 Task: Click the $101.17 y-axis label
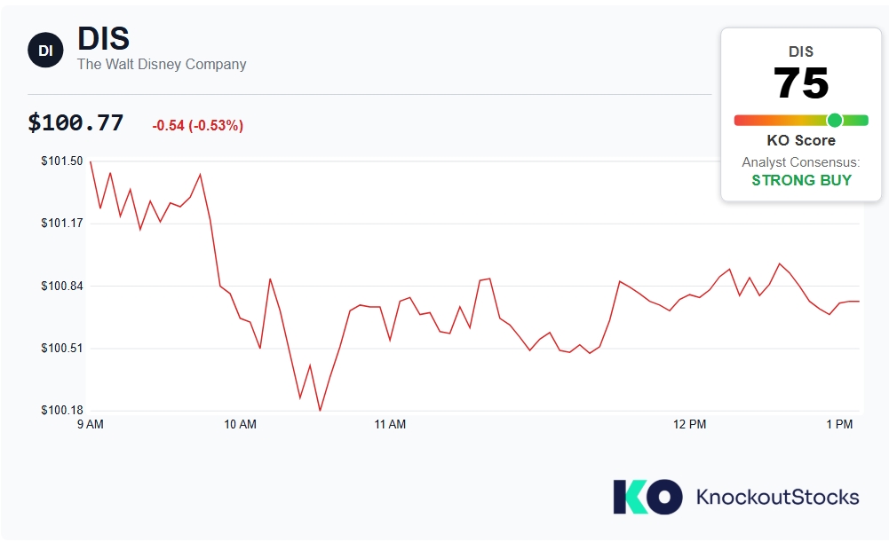click(x=62, y=224)
